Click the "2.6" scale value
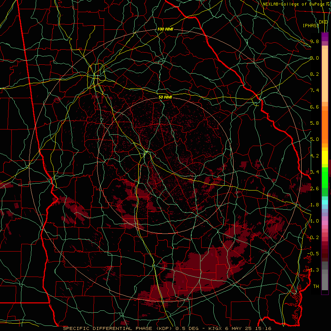This screenshot has width=331, height=331. coord(314,188)
